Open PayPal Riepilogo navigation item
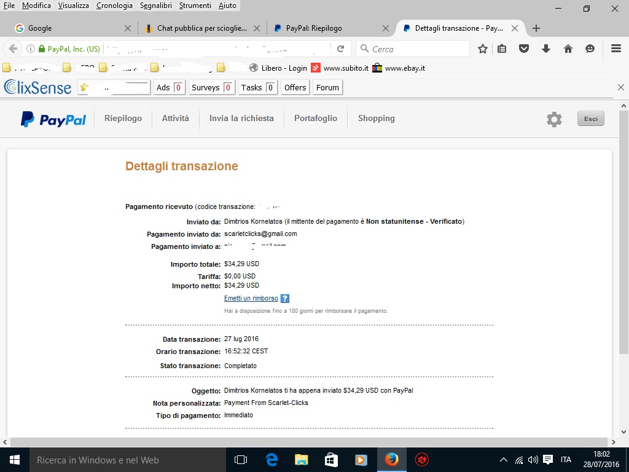The width and height of the screenshot is (629, 472). pyautogui.click(x=123, y=119)
